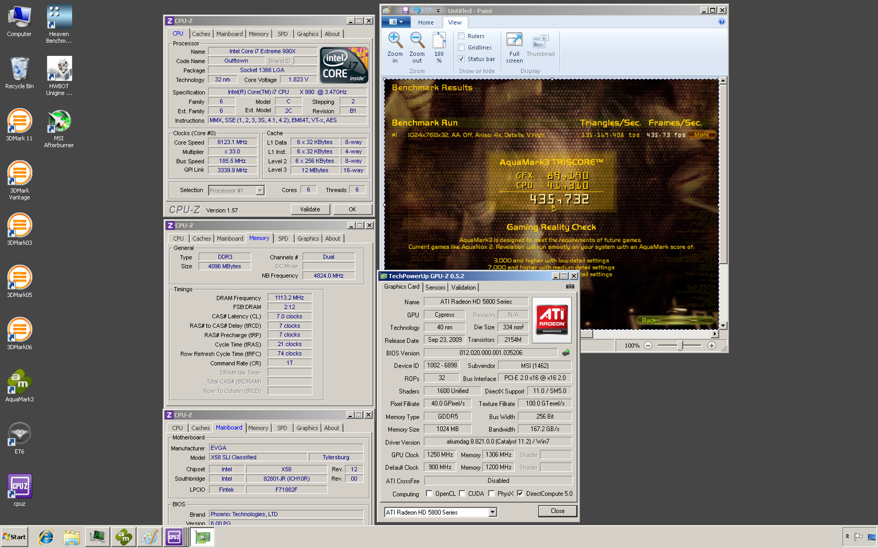This screenshot has width=878, height=548.
Task: Click the camera screenshot icon in GPU-Z
Action: [570, 287]
